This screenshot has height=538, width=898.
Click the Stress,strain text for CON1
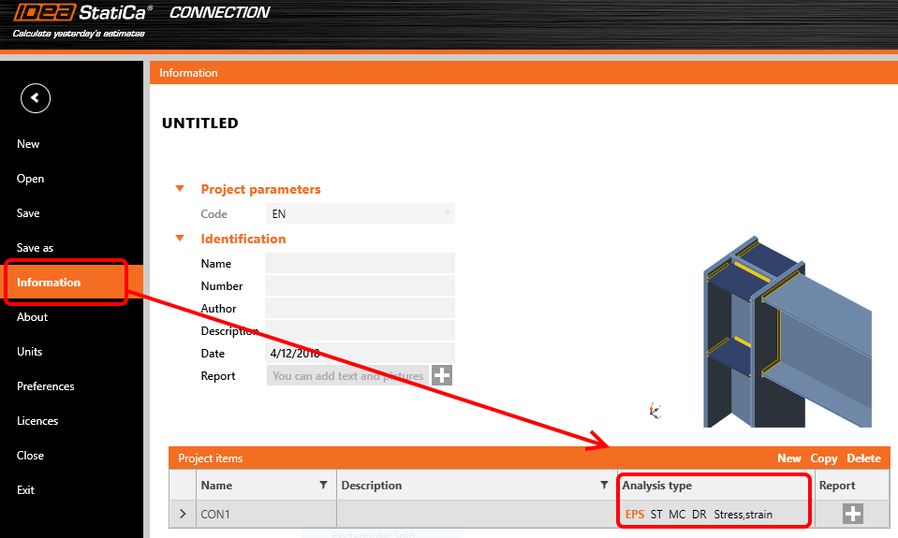pos(743,514)
